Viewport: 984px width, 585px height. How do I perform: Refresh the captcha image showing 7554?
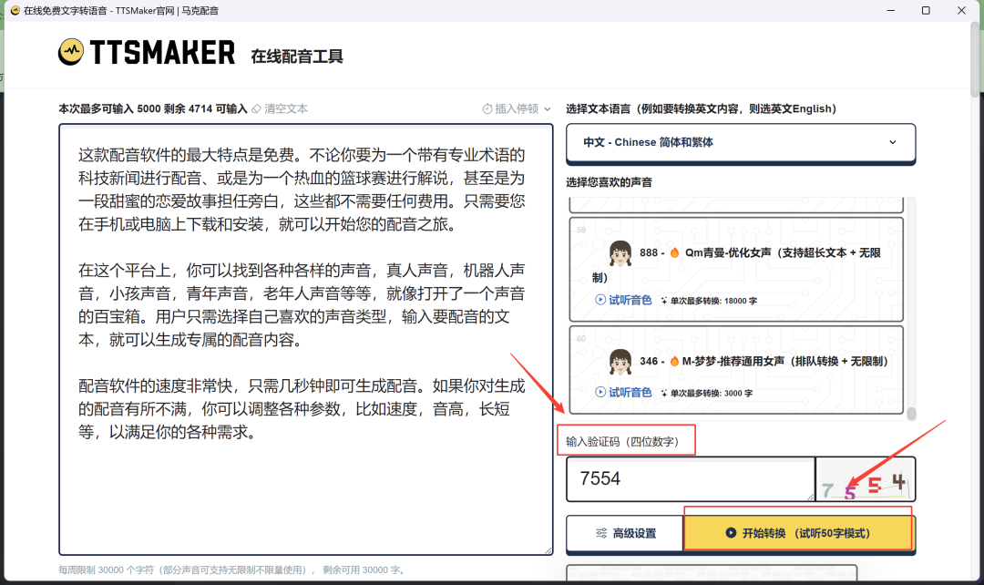pyautogui.click(x=866, y=479)
